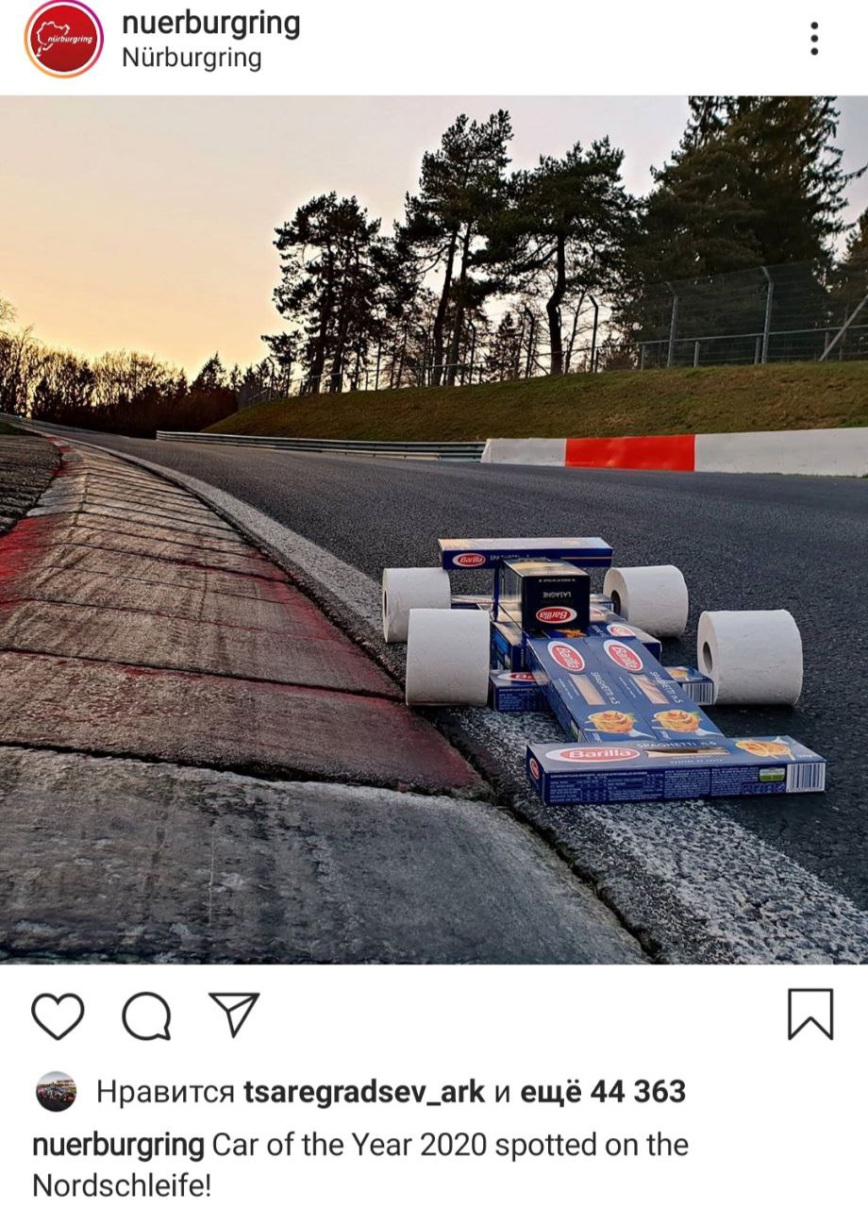Visit the tsaregradsev_ark profile link
868x1208 pixels.
[364, 1092]
